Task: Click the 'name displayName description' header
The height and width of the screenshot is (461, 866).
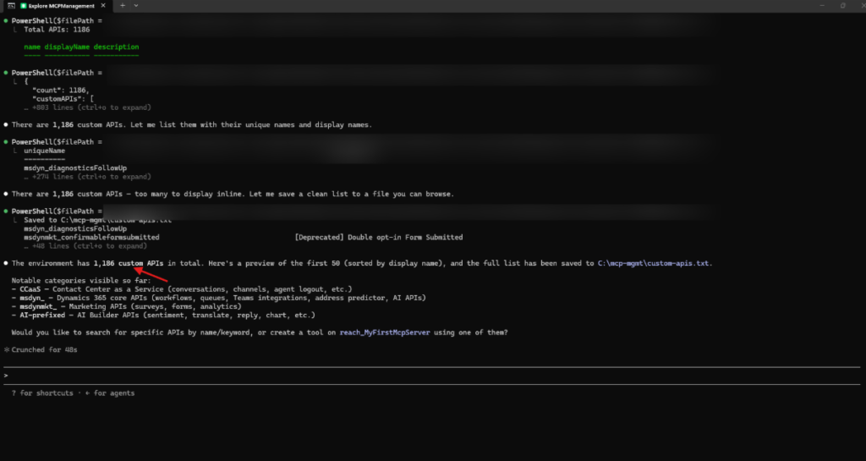Action: point(81,47)
